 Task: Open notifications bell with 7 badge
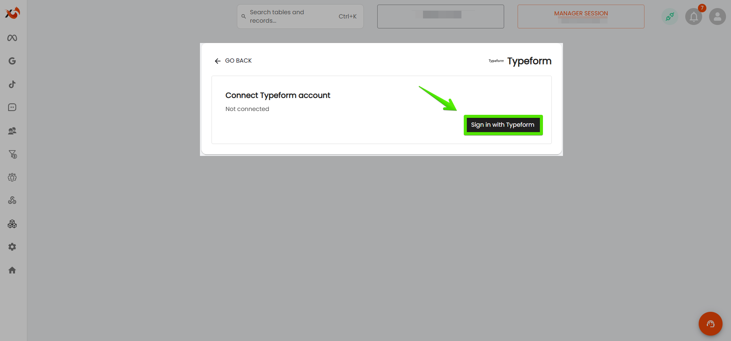(x=694, y=17)
